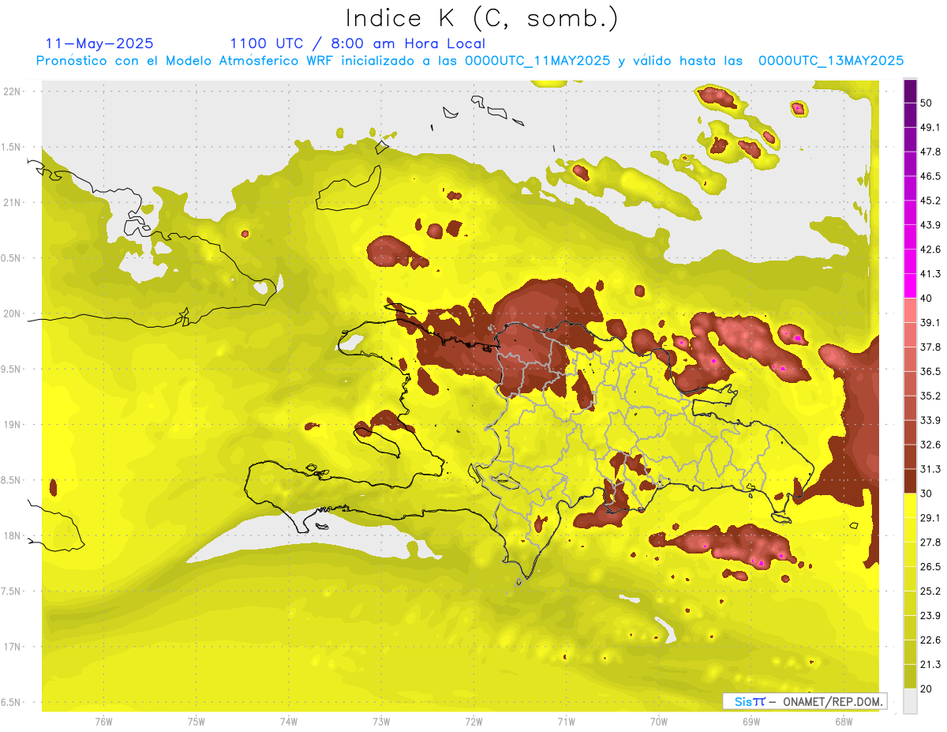
Task: Click the longitude label '73W'
Action: (x=381, y=721)
